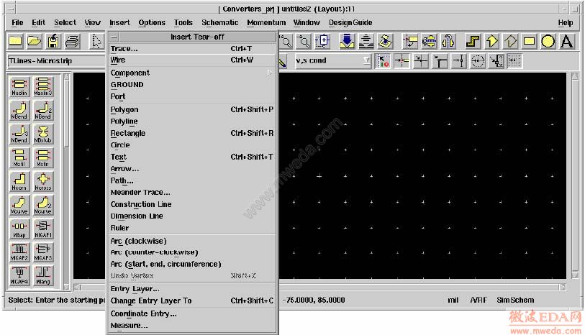Screen dimensions: 585x335
Task: Expand the Component submenu arrow
Action: pyautogui.click(x=271, y=73)
